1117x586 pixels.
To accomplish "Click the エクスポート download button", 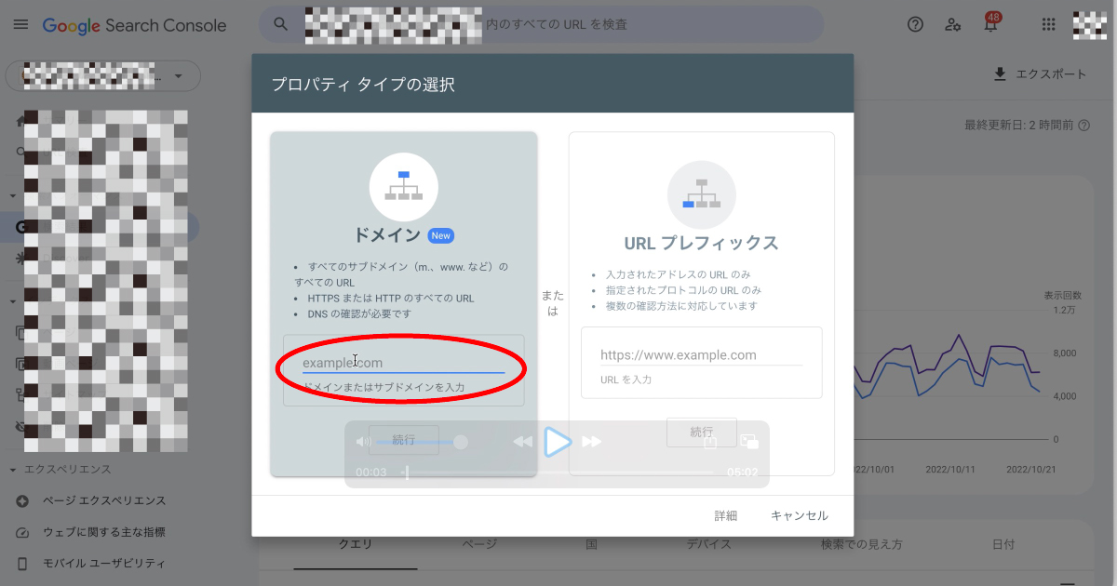I will (x=1040, y=74).
